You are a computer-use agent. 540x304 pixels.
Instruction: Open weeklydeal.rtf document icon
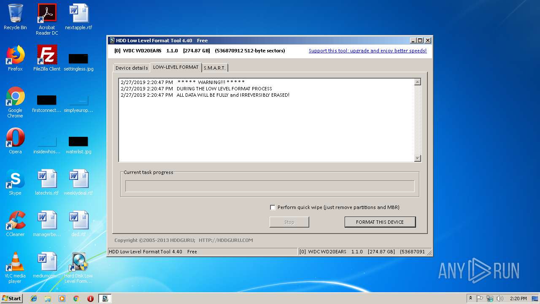tap(78, 182)
